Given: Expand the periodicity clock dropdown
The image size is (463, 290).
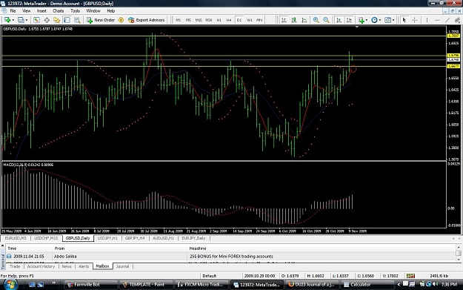Looking at the screenshot, I should (x=380, y=20).
